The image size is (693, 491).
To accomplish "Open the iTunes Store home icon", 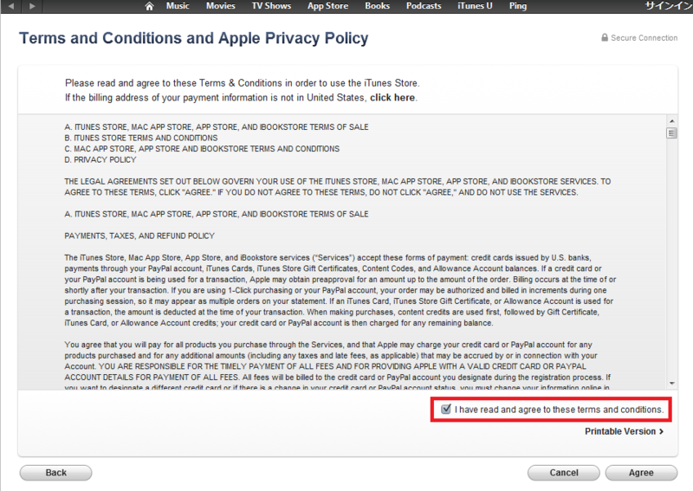I will click(x=149, y=6).
